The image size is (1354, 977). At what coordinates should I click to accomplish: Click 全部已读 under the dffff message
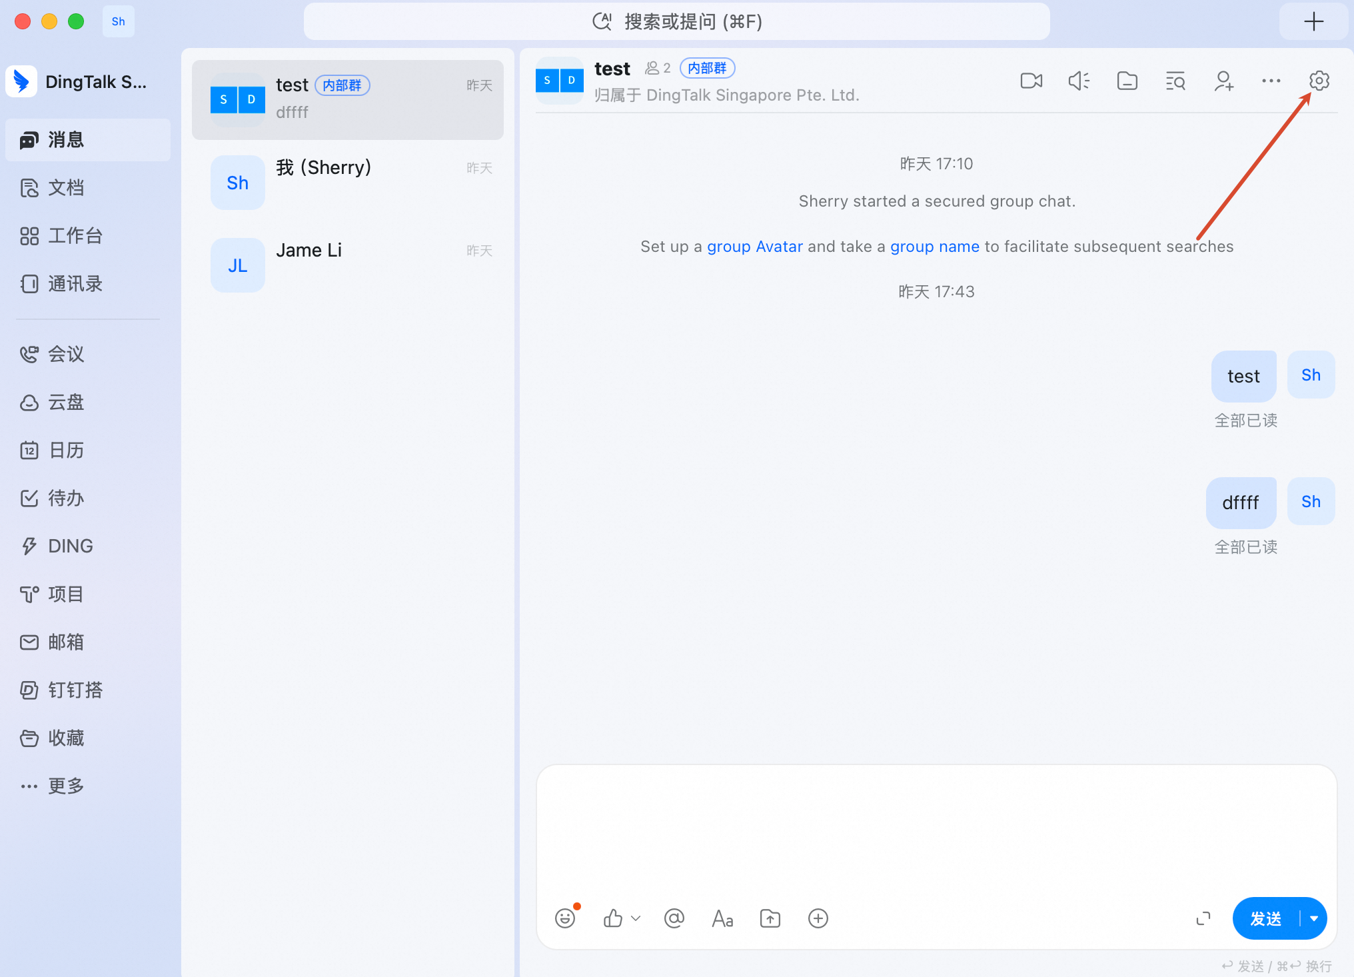[1245, 547]
